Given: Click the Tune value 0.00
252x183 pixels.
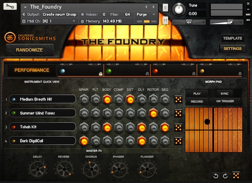Looking at the screenshot, I should (193, 14).
